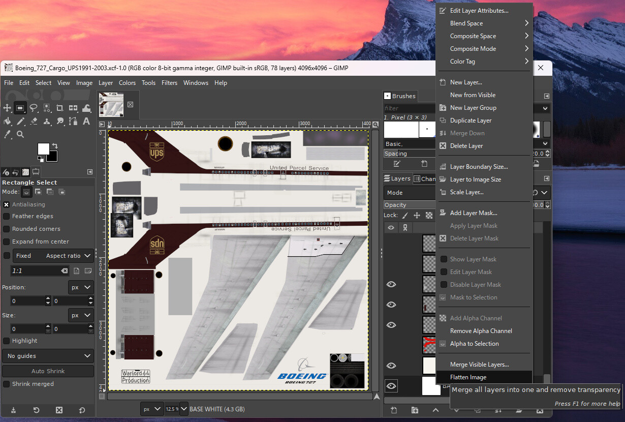This screenshot has width=625, height=422.
Task: Expand the Blend Space submenu
Action: pyautogui.click(x=484, y=23)
